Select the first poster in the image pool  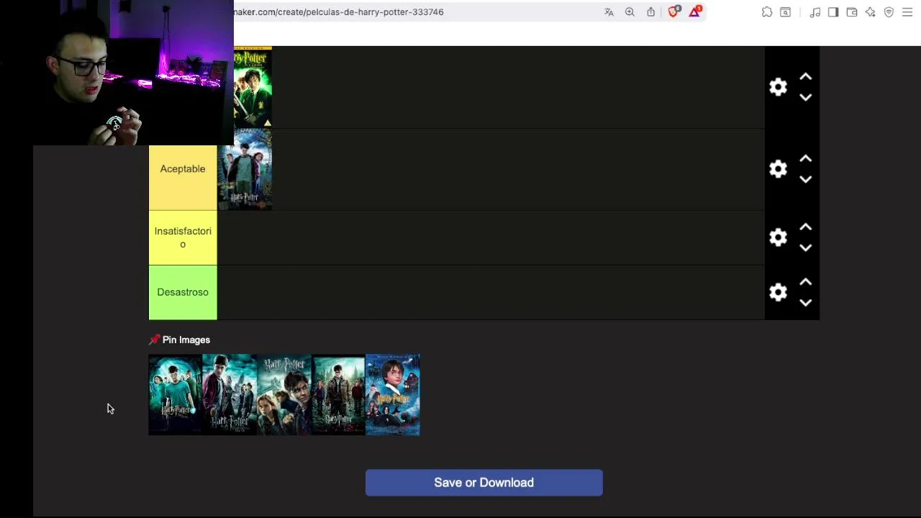(x=176, y=394)
